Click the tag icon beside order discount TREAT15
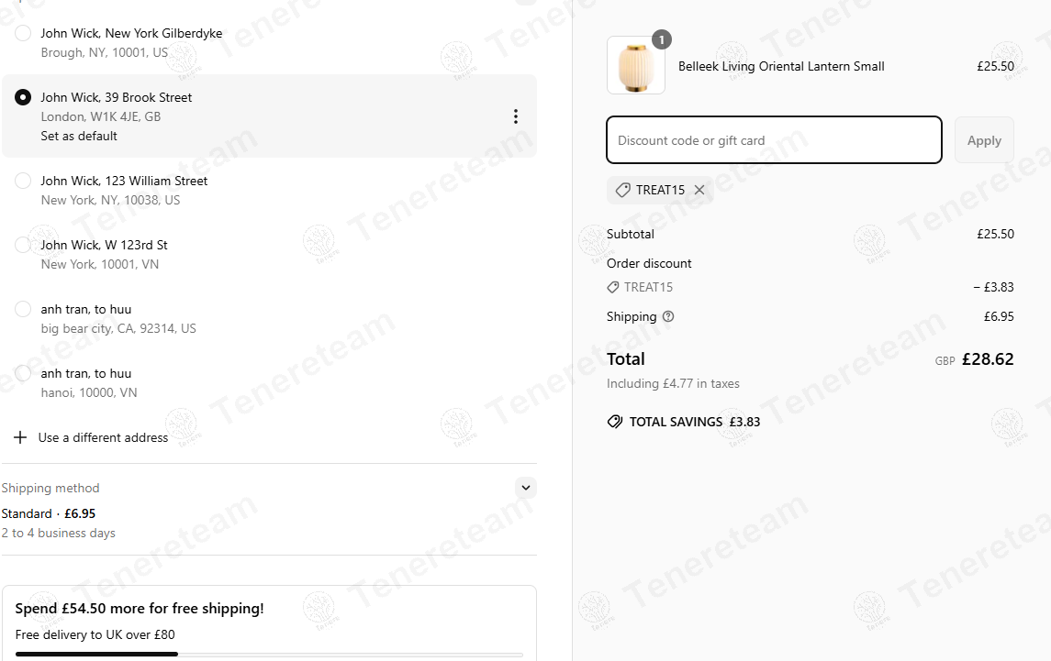Viewport: 1051px width, 661px height. pos(612,287)
